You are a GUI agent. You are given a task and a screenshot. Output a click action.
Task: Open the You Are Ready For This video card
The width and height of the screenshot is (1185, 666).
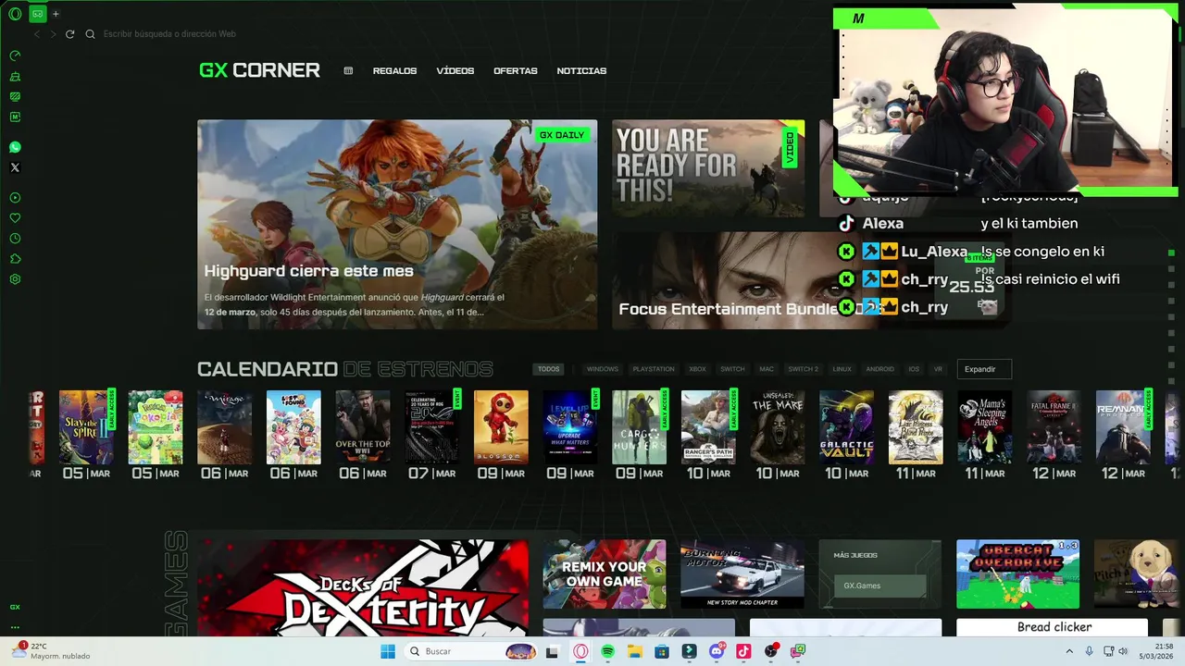pos(708,168)
